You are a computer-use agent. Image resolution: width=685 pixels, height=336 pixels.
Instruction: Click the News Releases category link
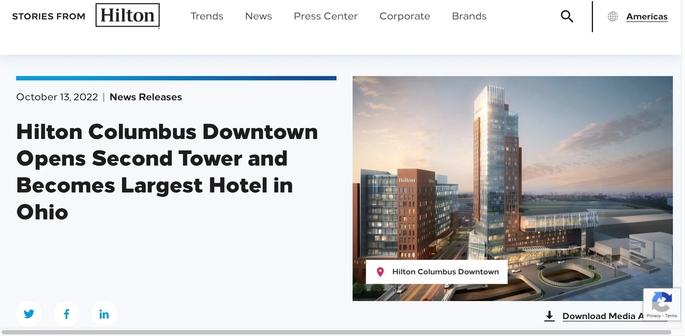(x=145, y=97)
